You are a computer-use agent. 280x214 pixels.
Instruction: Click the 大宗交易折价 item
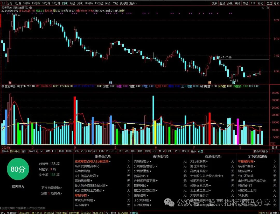click(x=199, y=195)
